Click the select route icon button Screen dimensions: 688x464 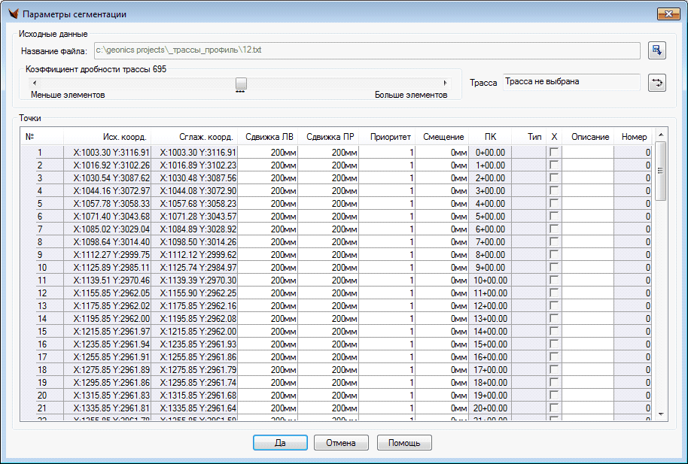657,83
